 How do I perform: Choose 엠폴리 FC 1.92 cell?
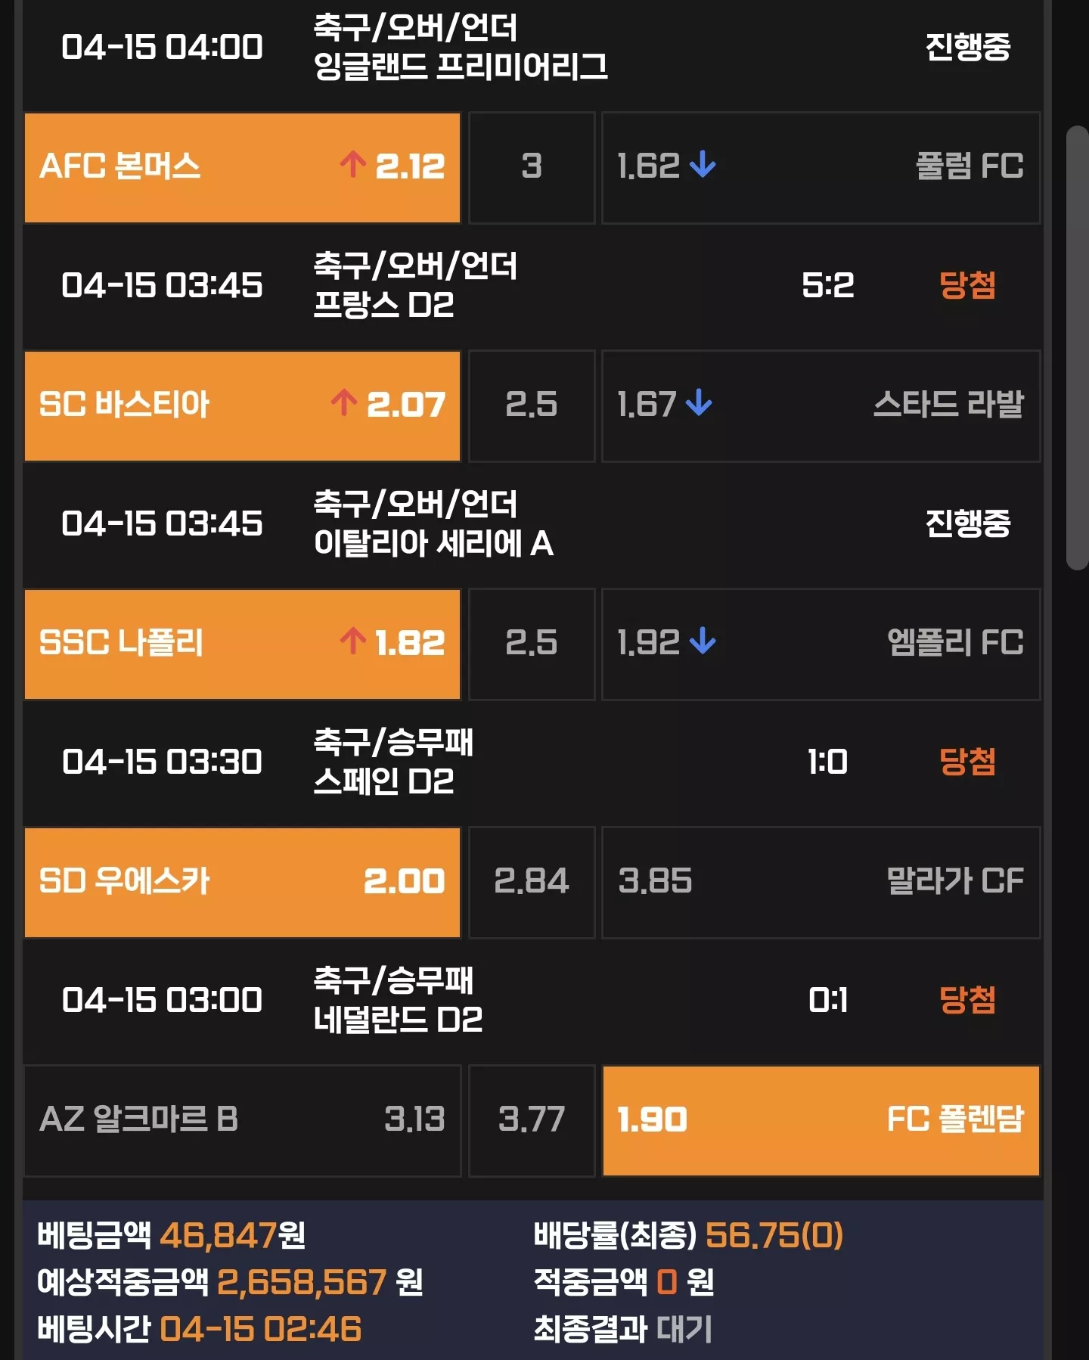coord(821,644)
